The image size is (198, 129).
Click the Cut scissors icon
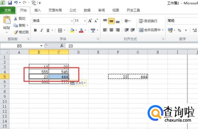pyautogui.click(x=15, y=19)
